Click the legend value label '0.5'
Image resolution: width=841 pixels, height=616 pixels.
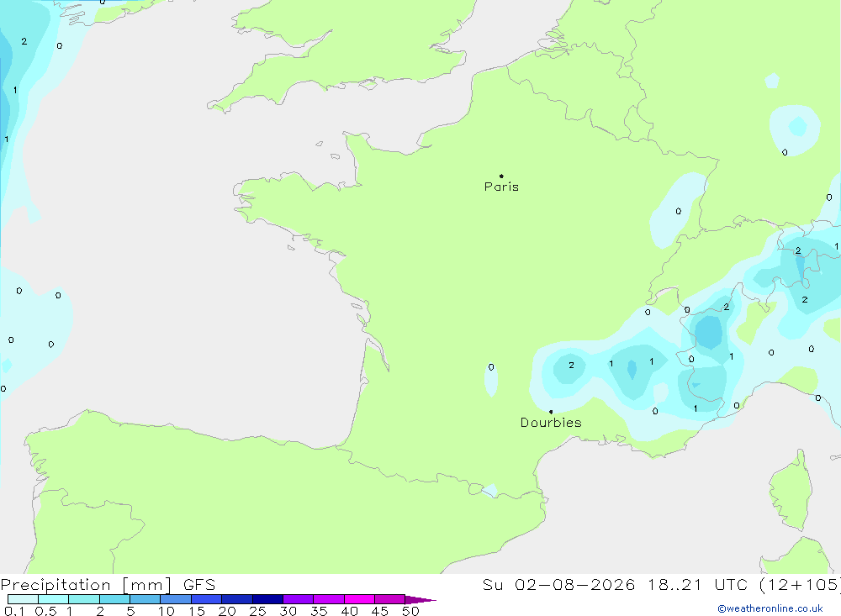pyautogui.click(x=45, y=611)
